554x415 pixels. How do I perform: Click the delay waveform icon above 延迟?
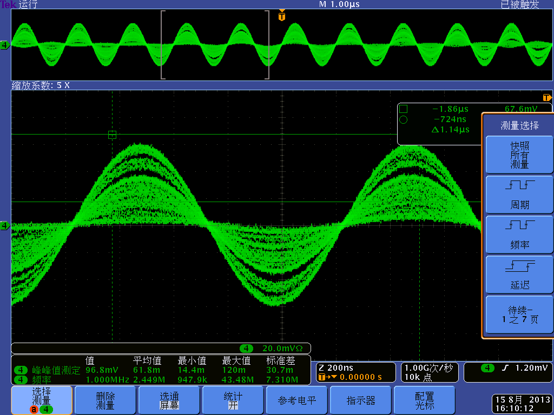pyautogui.click(x=519, y=266)
